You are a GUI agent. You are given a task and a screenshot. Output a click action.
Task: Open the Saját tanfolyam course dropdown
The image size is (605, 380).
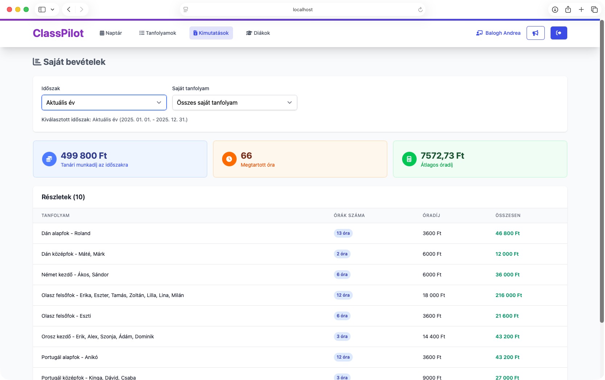coord(234,103)
